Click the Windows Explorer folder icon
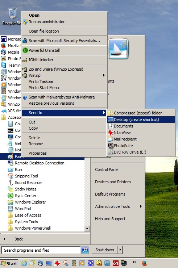Viewport: 178px width, 268px height. pos(11,202)
